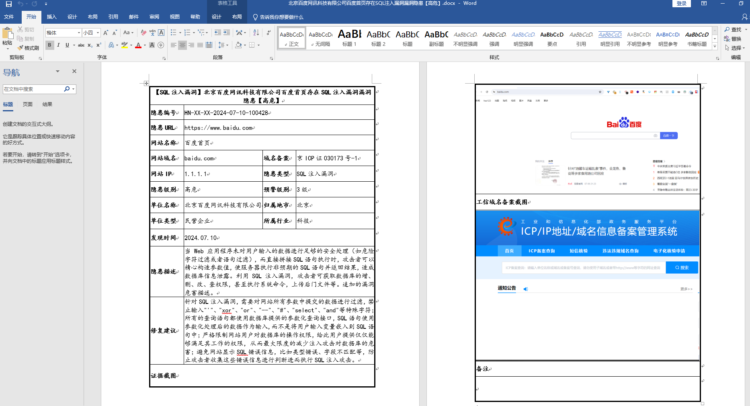The width and height of the screenshot is (750, 406).
Task: Expand the numbered list dropdown arrow
Action: click(x=194, y=33)
